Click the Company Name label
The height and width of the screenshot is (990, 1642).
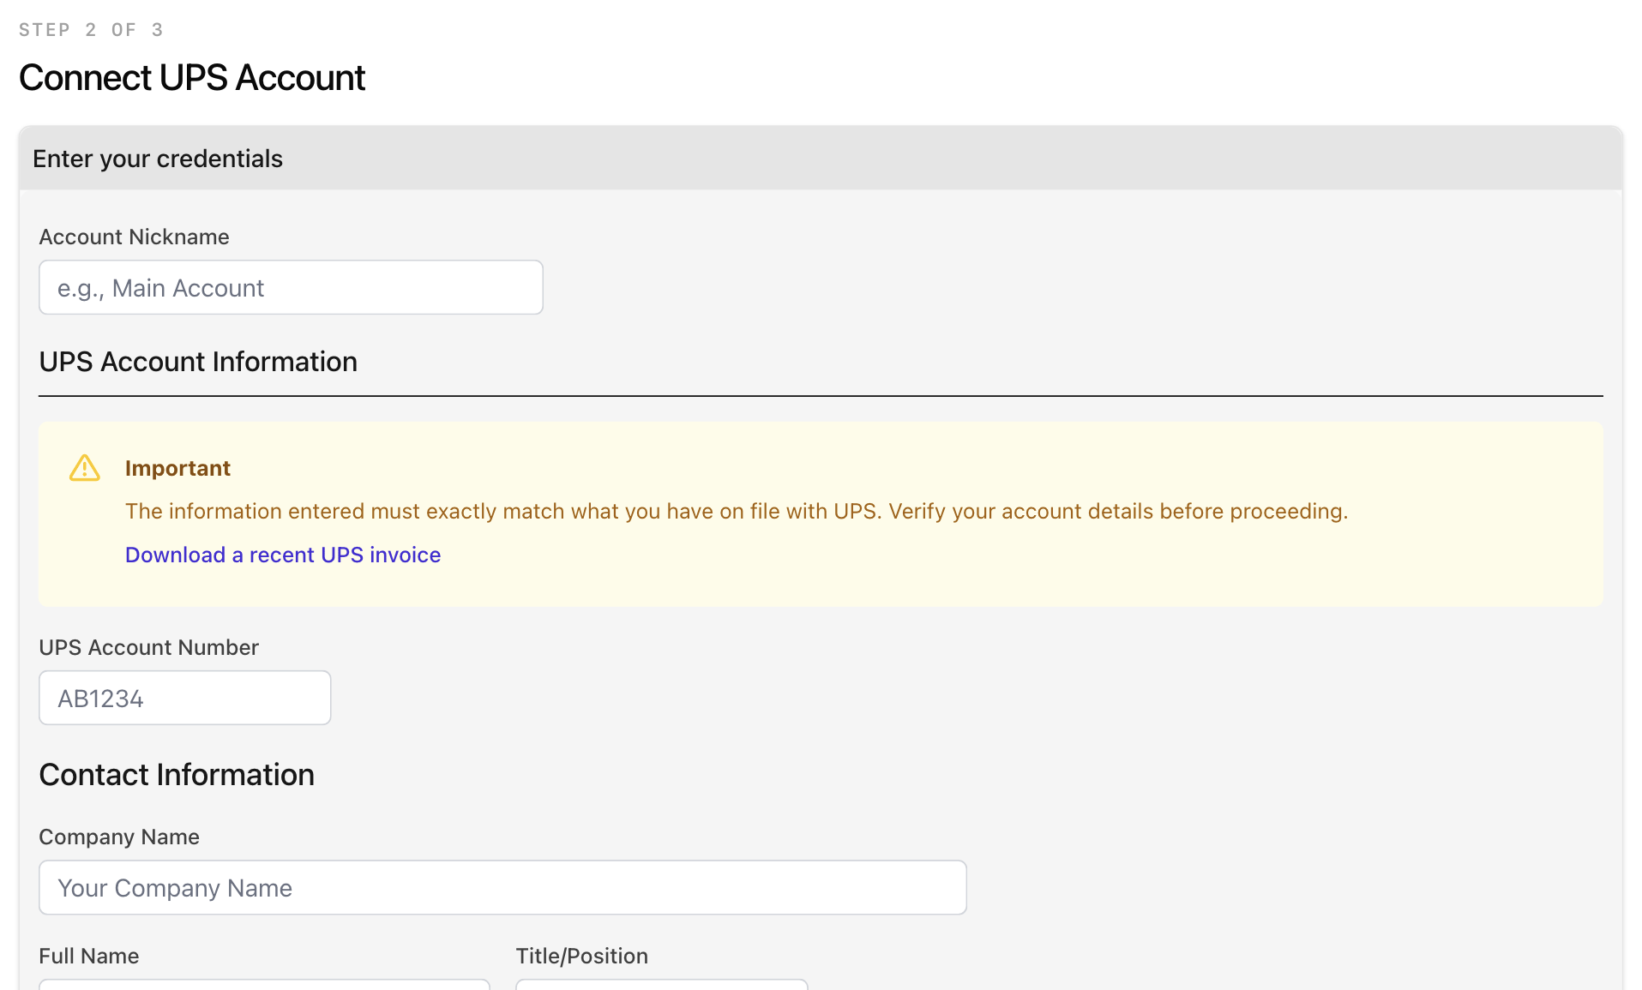pyautogui.click(x=119, y=837)
